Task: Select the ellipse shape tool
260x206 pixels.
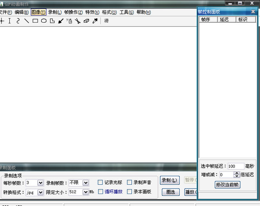Action: (x=44, y=21)
